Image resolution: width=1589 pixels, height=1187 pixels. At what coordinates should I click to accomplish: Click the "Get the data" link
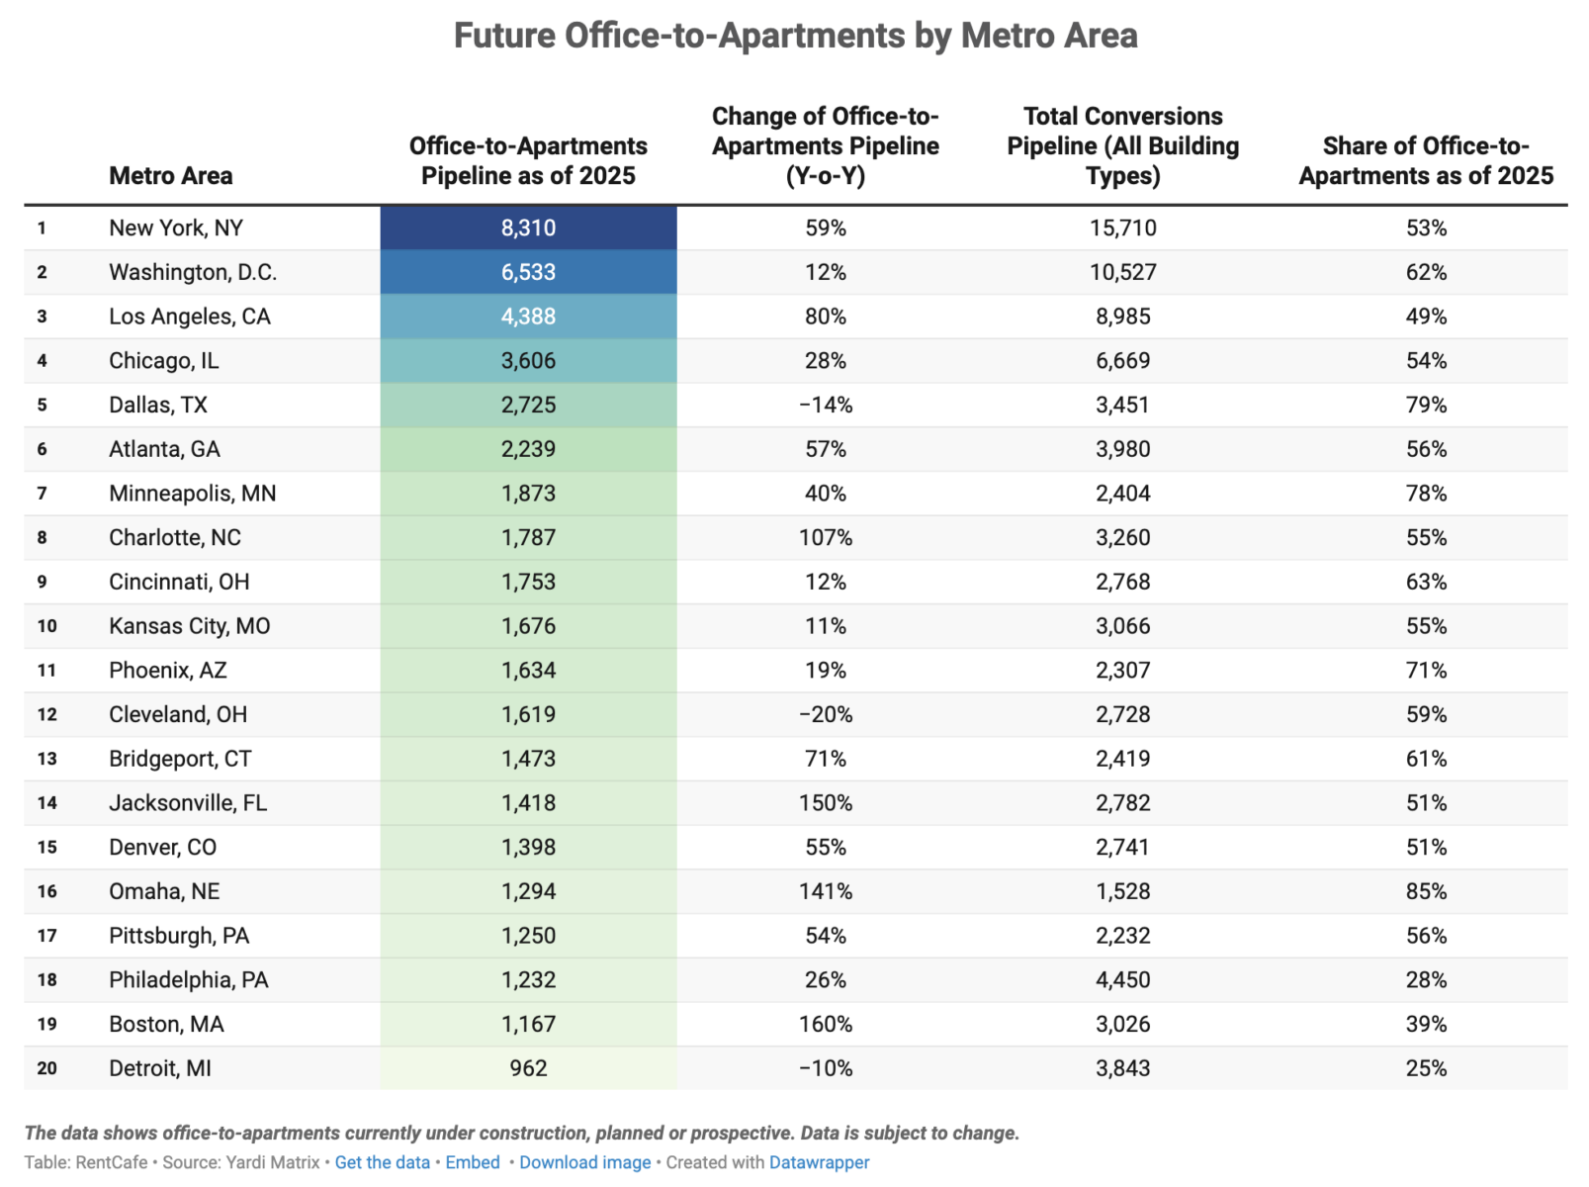pyautogui.click(x=382, y=1162)
